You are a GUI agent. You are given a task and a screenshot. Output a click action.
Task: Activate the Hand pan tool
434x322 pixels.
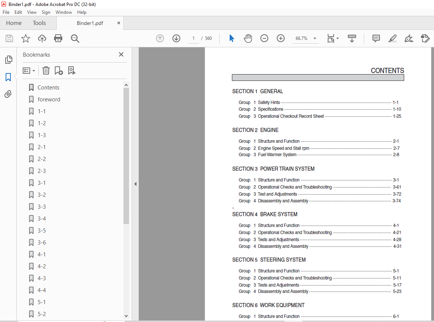(x=248, y=38)
